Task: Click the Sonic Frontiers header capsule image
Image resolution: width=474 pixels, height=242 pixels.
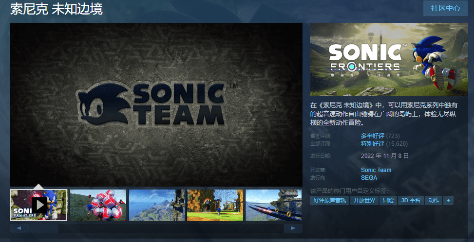Action: [389, 60]
